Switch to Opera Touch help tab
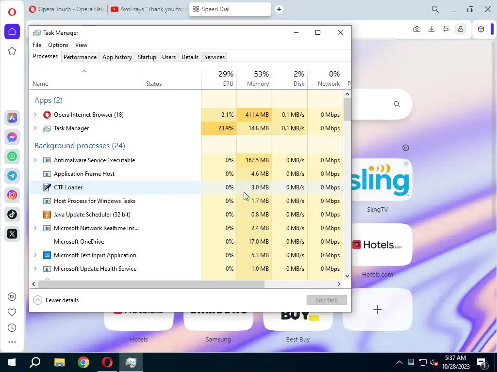Viewport: 497px width, 372px height. coord(67,9)
